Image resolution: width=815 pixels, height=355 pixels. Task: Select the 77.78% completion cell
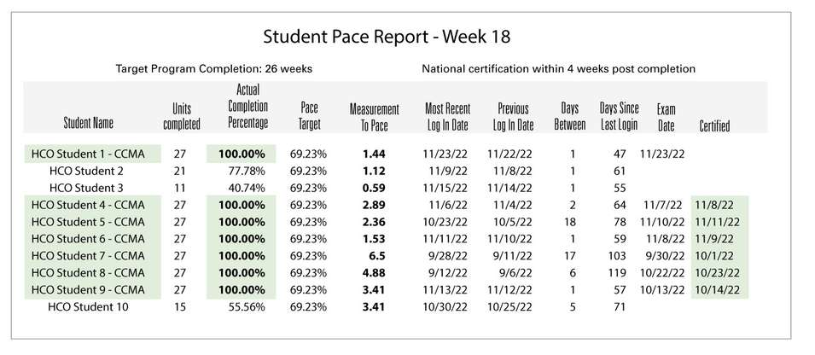[247, 171]
